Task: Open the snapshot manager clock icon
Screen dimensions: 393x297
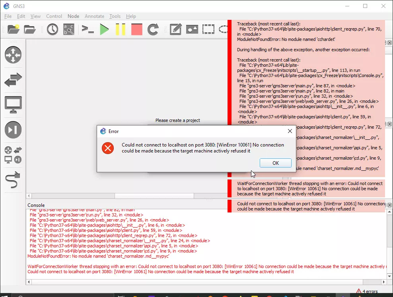Action: [53, 29]
